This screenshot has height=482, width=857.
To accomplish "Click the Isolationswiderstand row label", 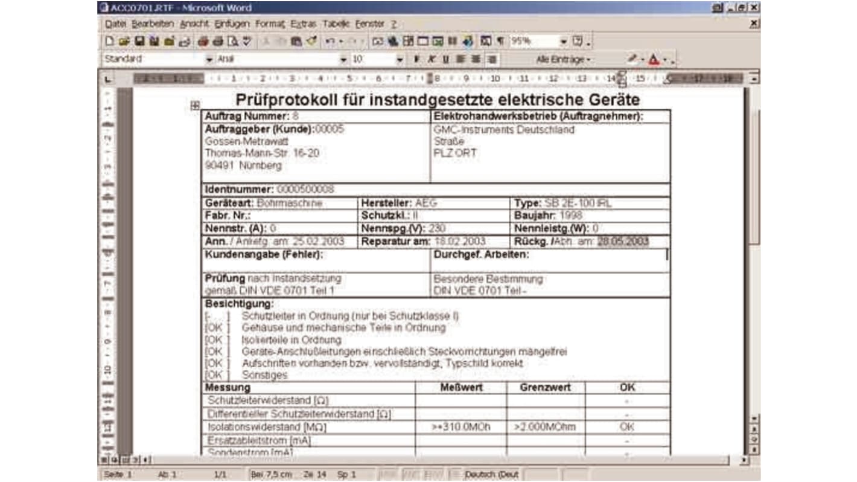I will (267, 427).
